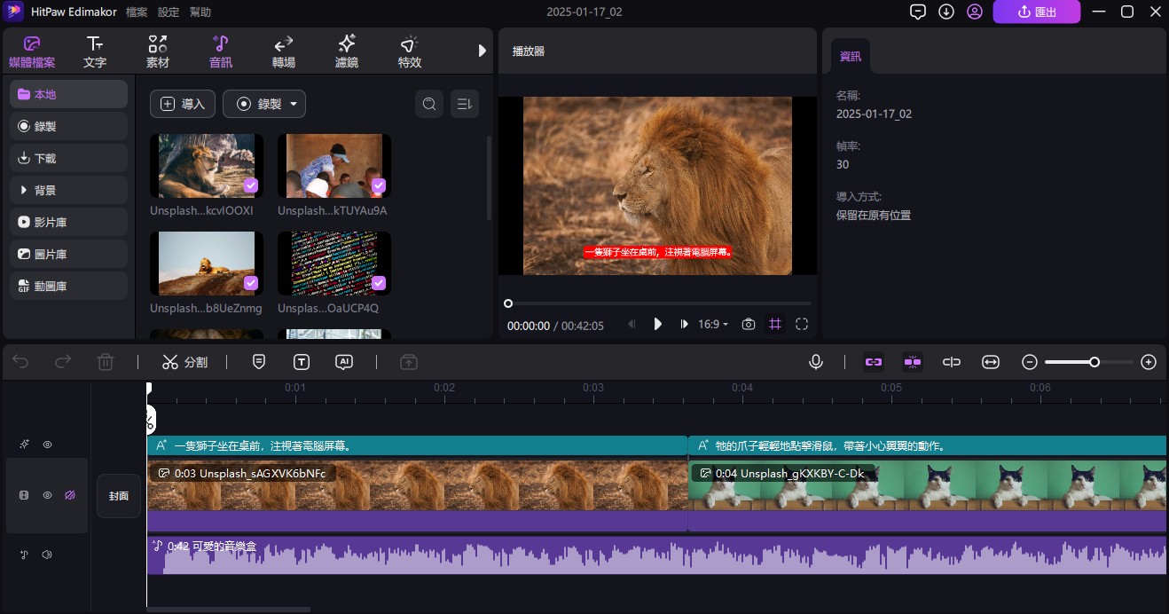Expand the 錄製 record dropdown
1169x614 pixels.
click(264, 104)
